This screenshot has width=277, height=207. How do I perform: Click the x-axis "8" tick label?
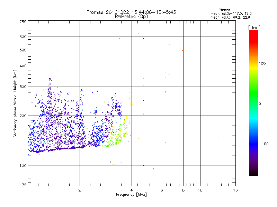tap(184, 190)
